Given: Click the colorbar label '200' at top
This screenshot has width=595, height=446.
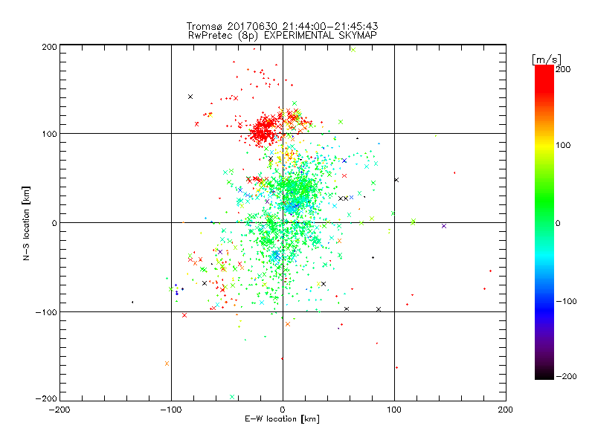Looking at the screenshot, I should (x=563, y=69).
